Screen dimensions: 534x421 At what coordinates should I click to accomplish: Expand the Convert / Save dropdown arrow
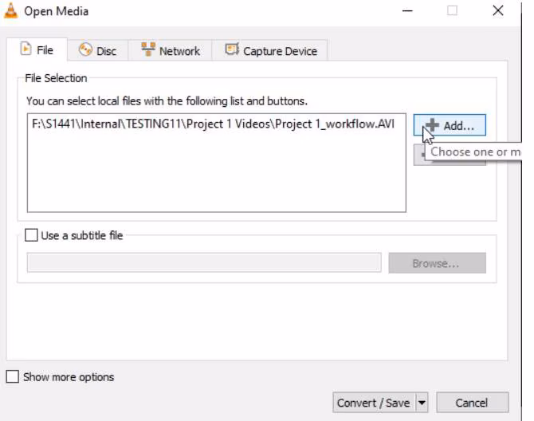pyautogui.click(x=422, y=403)
